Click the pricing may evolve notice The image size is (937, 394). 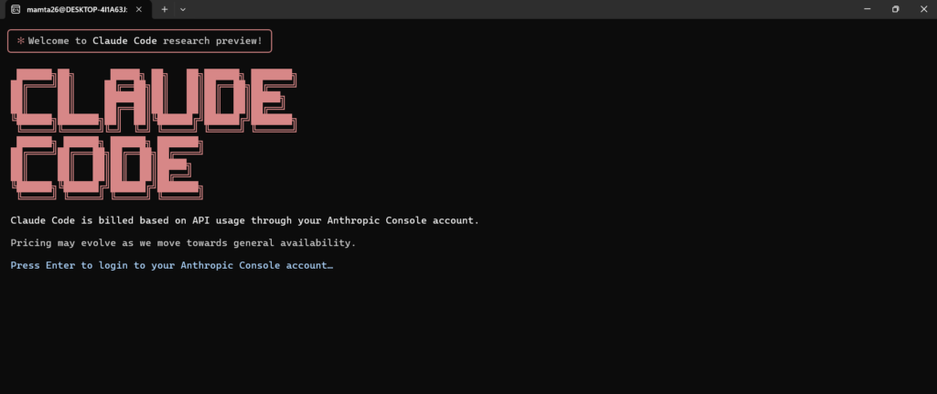pyautogui.click(x=183, y=243)
